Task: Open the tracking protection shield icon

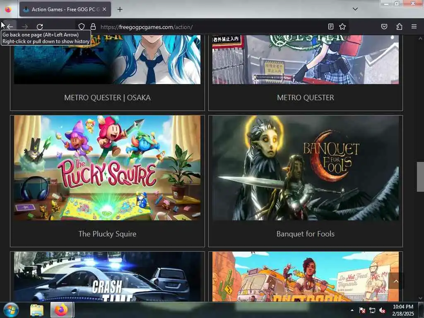Action: click(x=82, y=27)
